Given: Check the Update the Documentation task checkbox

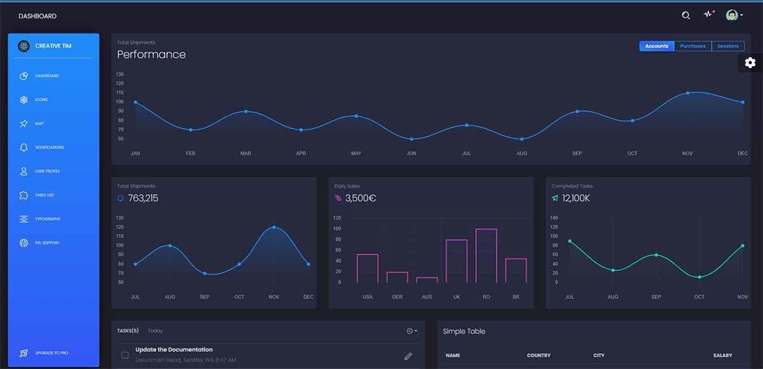Looking at the screenshot, I should click(x=125, y=355).
